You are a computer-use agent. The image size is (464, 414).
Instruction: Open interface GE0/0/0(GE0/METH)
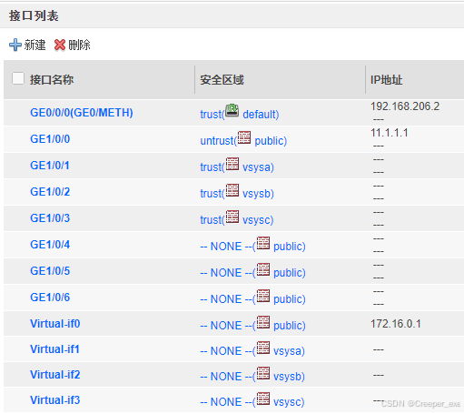82,113
